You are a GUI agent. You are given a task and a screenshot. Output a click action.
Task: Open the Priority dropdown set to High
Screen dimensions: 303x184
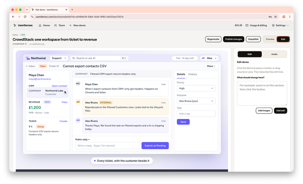(196, 88)
